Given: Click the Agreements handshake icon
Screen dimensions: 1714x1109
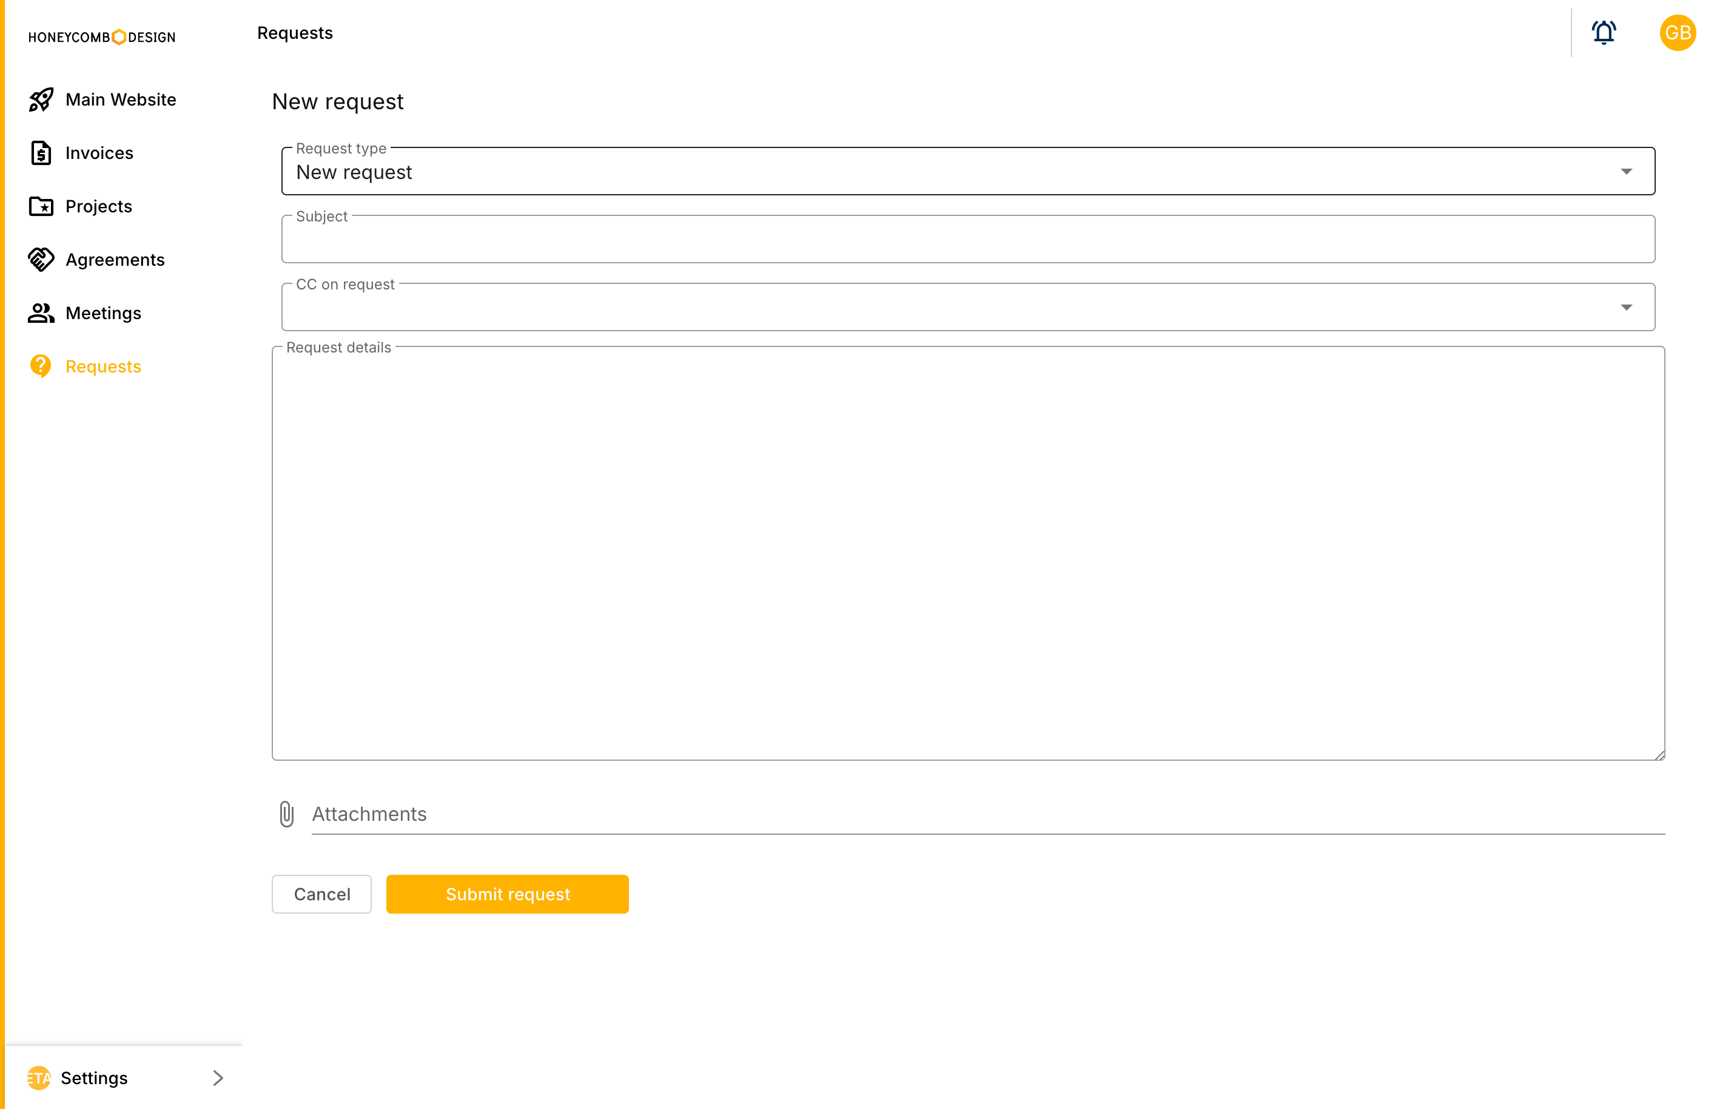Looking at the screenshot, I should pos(41,259).
